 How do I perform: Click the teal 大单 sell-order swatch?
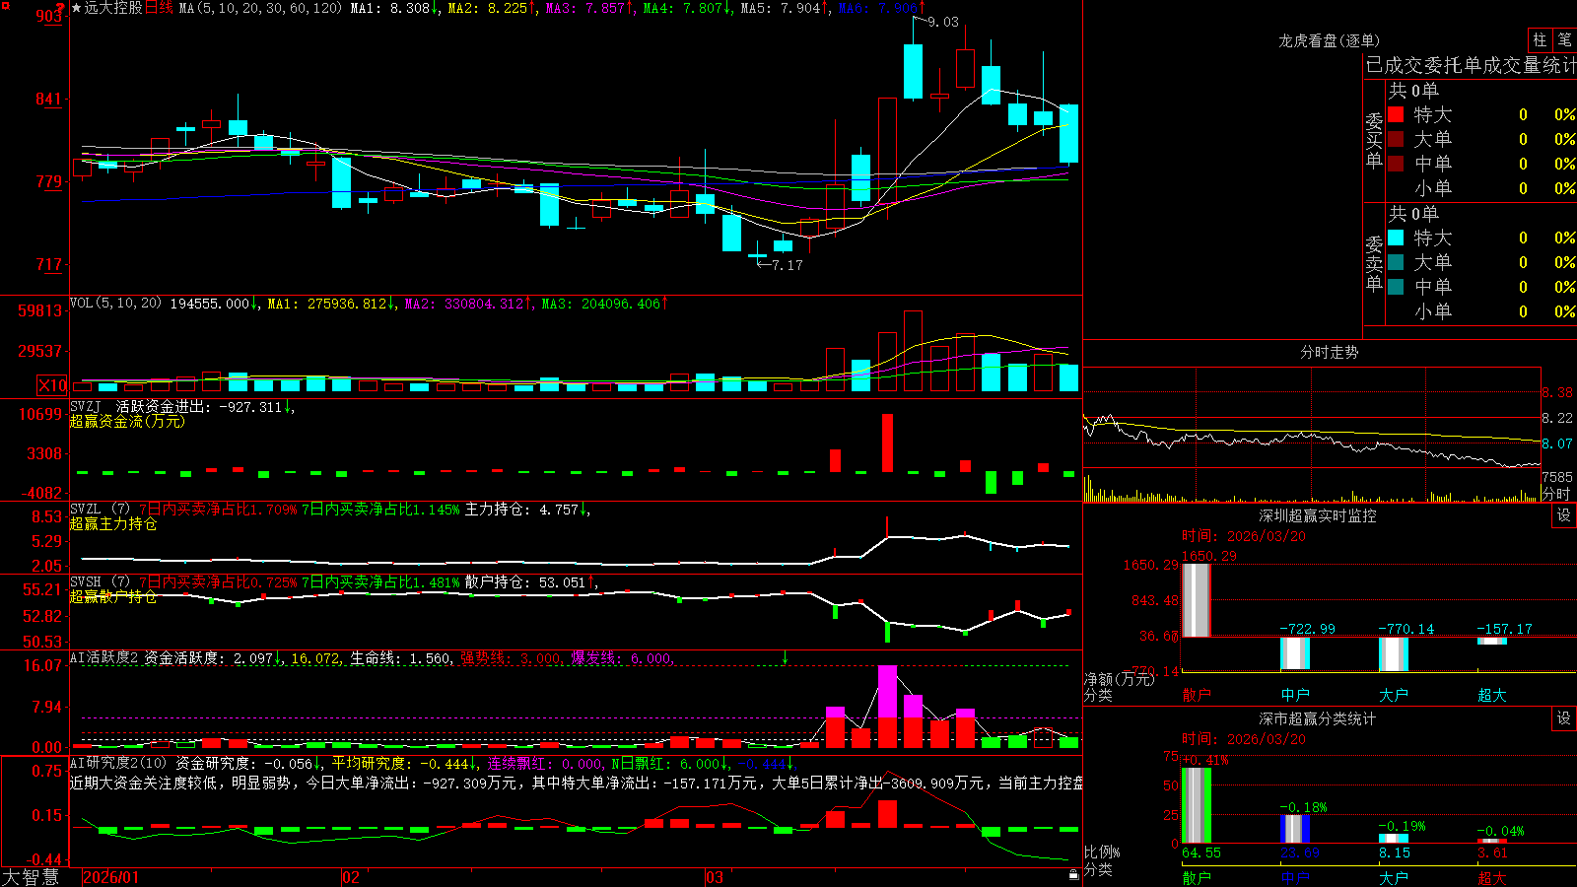click(x=1396, y=262)
